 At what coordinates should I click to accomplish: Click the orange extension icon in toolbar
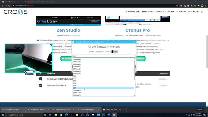pos(181,6)
